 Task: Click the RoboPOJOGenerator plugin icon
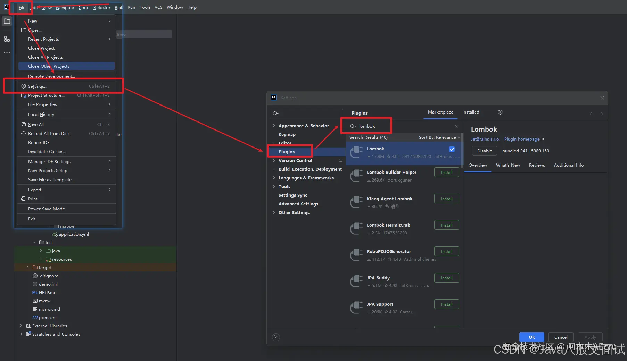point(356,255)
